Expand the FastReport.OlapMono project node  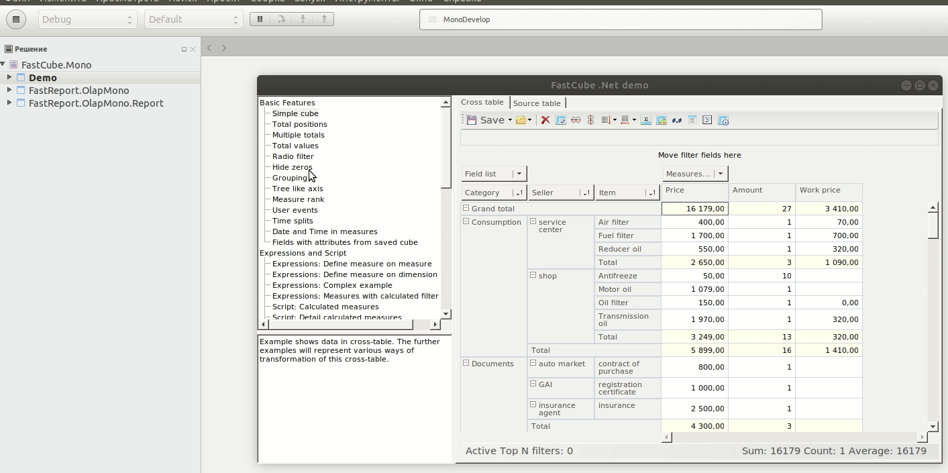point(9,90)
